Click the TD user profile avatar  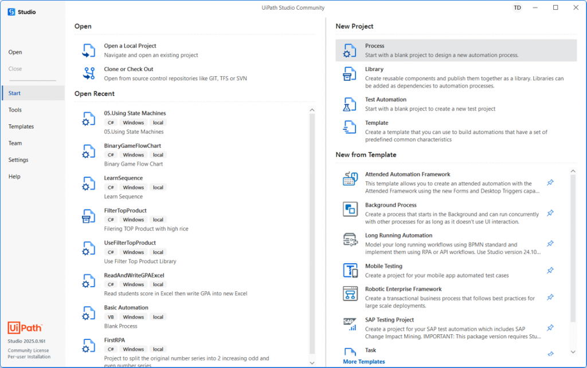[517, 7]
